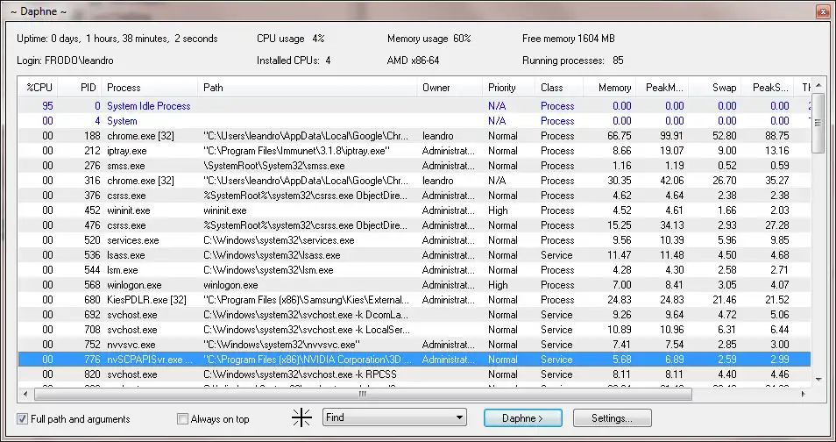The width and height of the screenshot is (836, 442).
Task: Click the vertical scrollbar thumb
Action: (818, 124)
